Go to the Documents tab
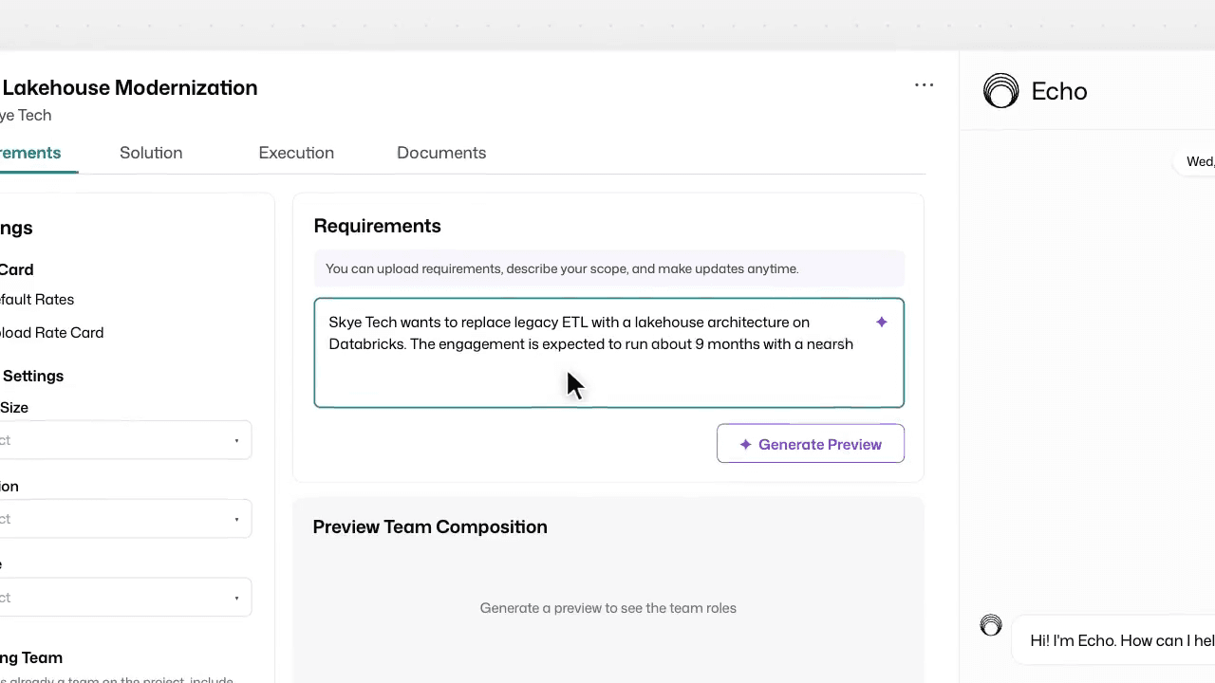The height and width of the screenshot is (683, 1215). 441,153
